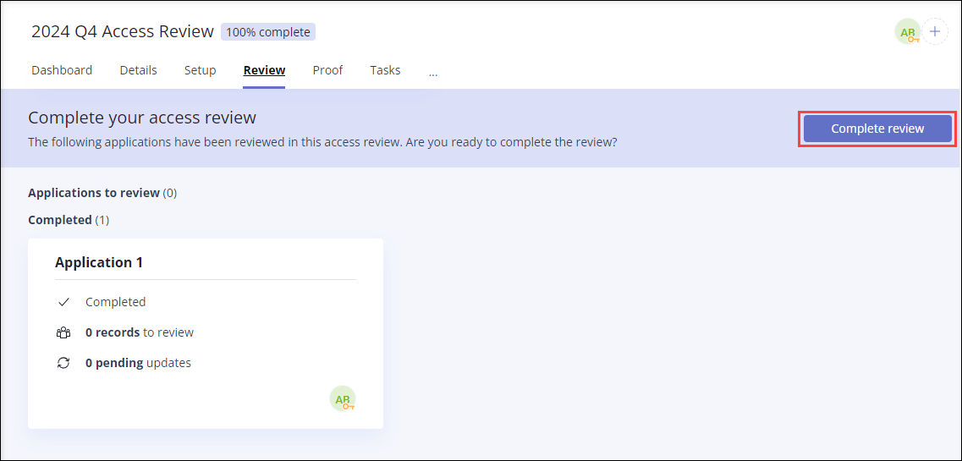
Task: Click the 100% complete status badge
Action: pyautogui.click(x=268, y=32)
